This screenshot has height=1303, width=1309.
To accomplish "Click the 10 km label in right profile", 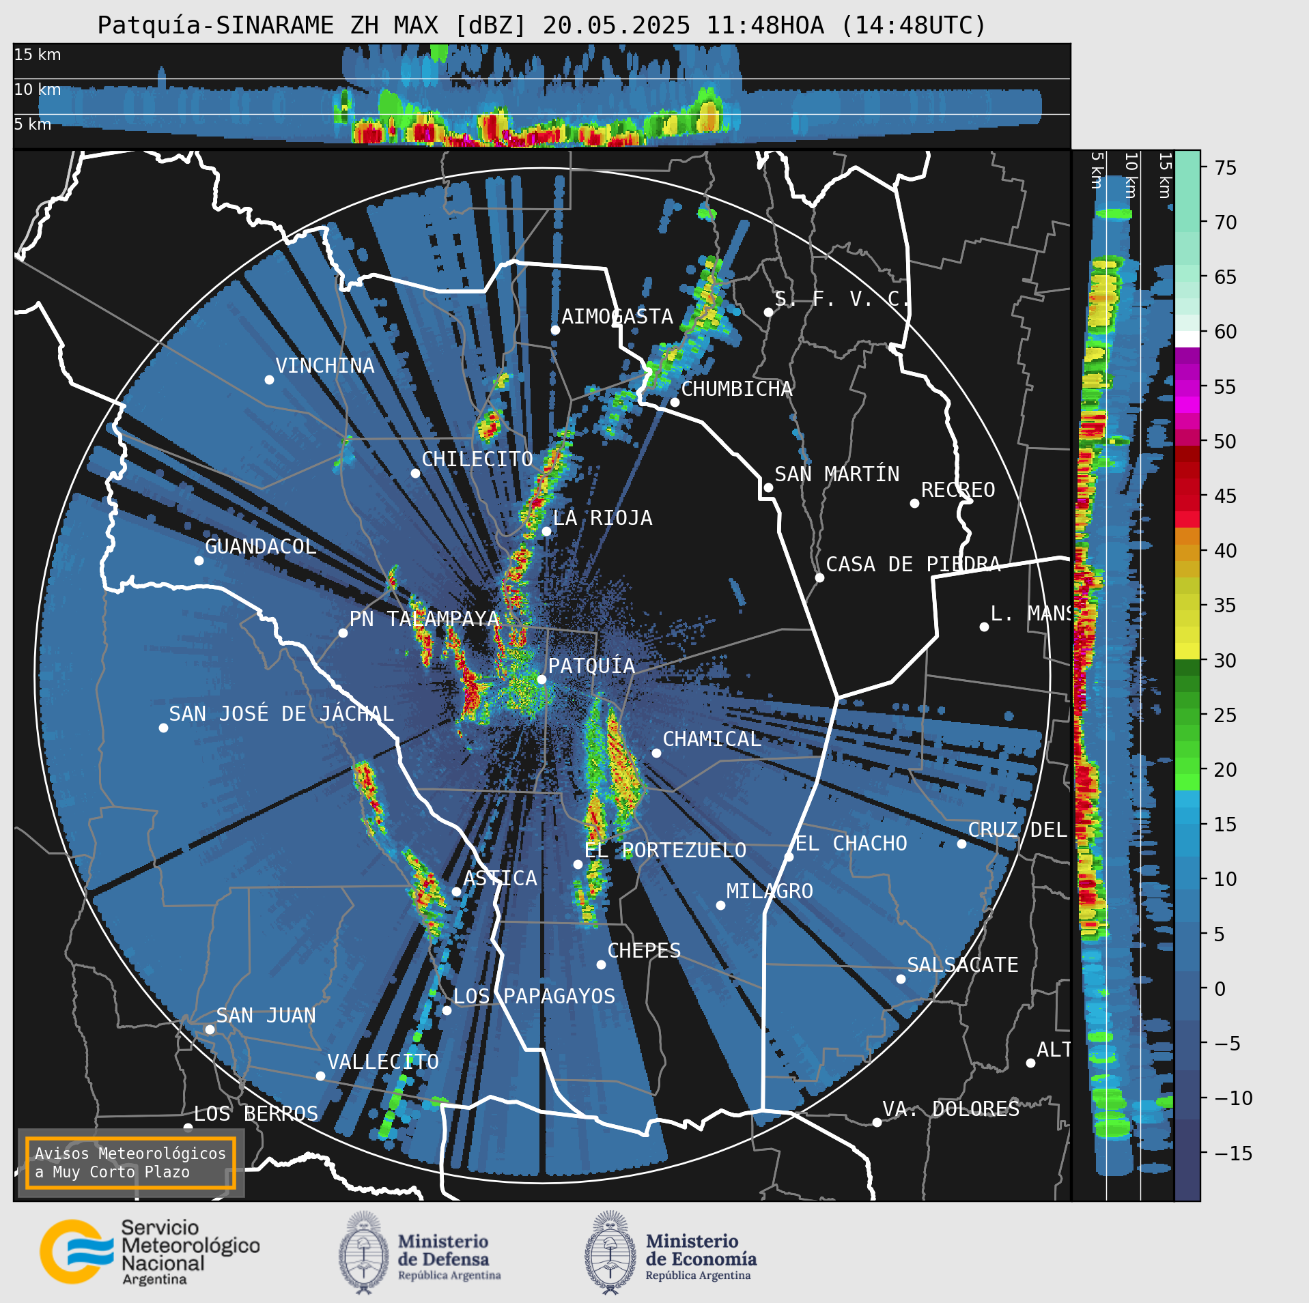I will click(1131, 175).
